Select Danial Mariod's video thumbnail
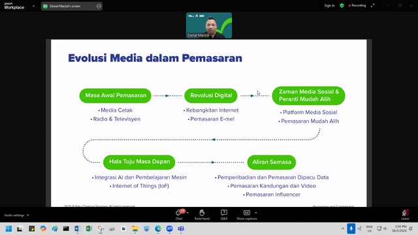Viewport: 418px width, 235px height. point(209,25)
